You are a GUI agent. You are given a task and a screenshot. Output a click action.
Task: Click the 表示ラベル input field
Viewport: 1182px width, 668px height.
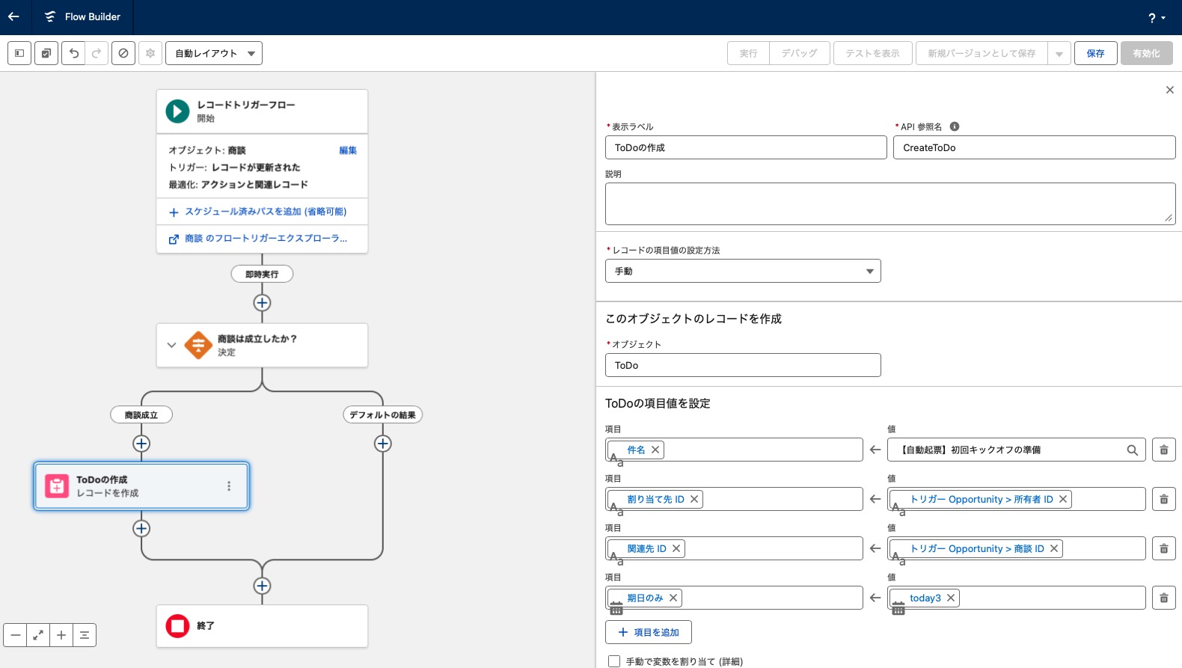pos(746,147)
